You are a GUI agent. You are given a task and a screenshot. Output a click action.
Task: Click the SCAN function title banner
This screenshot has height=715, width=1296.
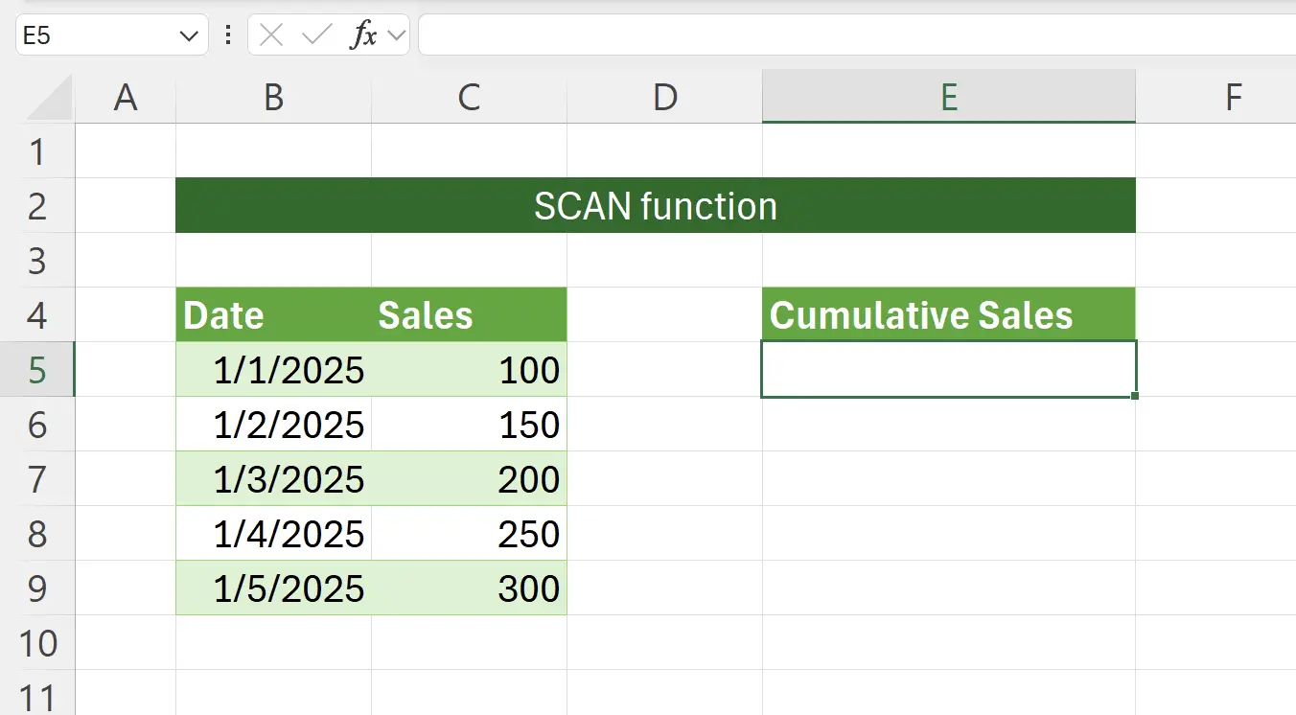[x=655, y=205]
